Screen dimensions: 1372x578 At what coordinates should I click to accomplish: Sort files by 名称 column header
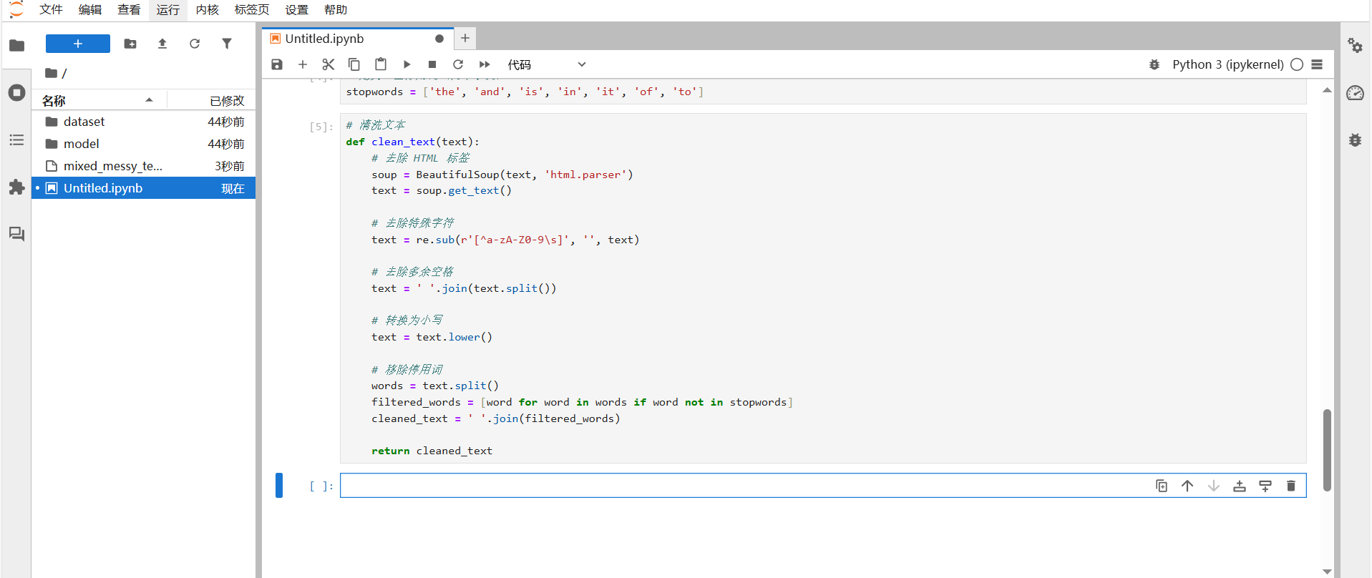(99, 100)
